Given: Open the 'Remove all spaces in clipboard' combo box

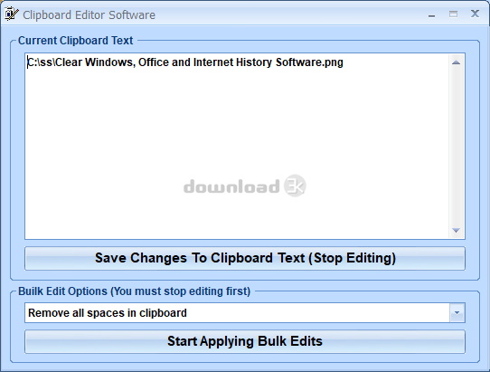Looking at the screenshot, I should (245, 313).
